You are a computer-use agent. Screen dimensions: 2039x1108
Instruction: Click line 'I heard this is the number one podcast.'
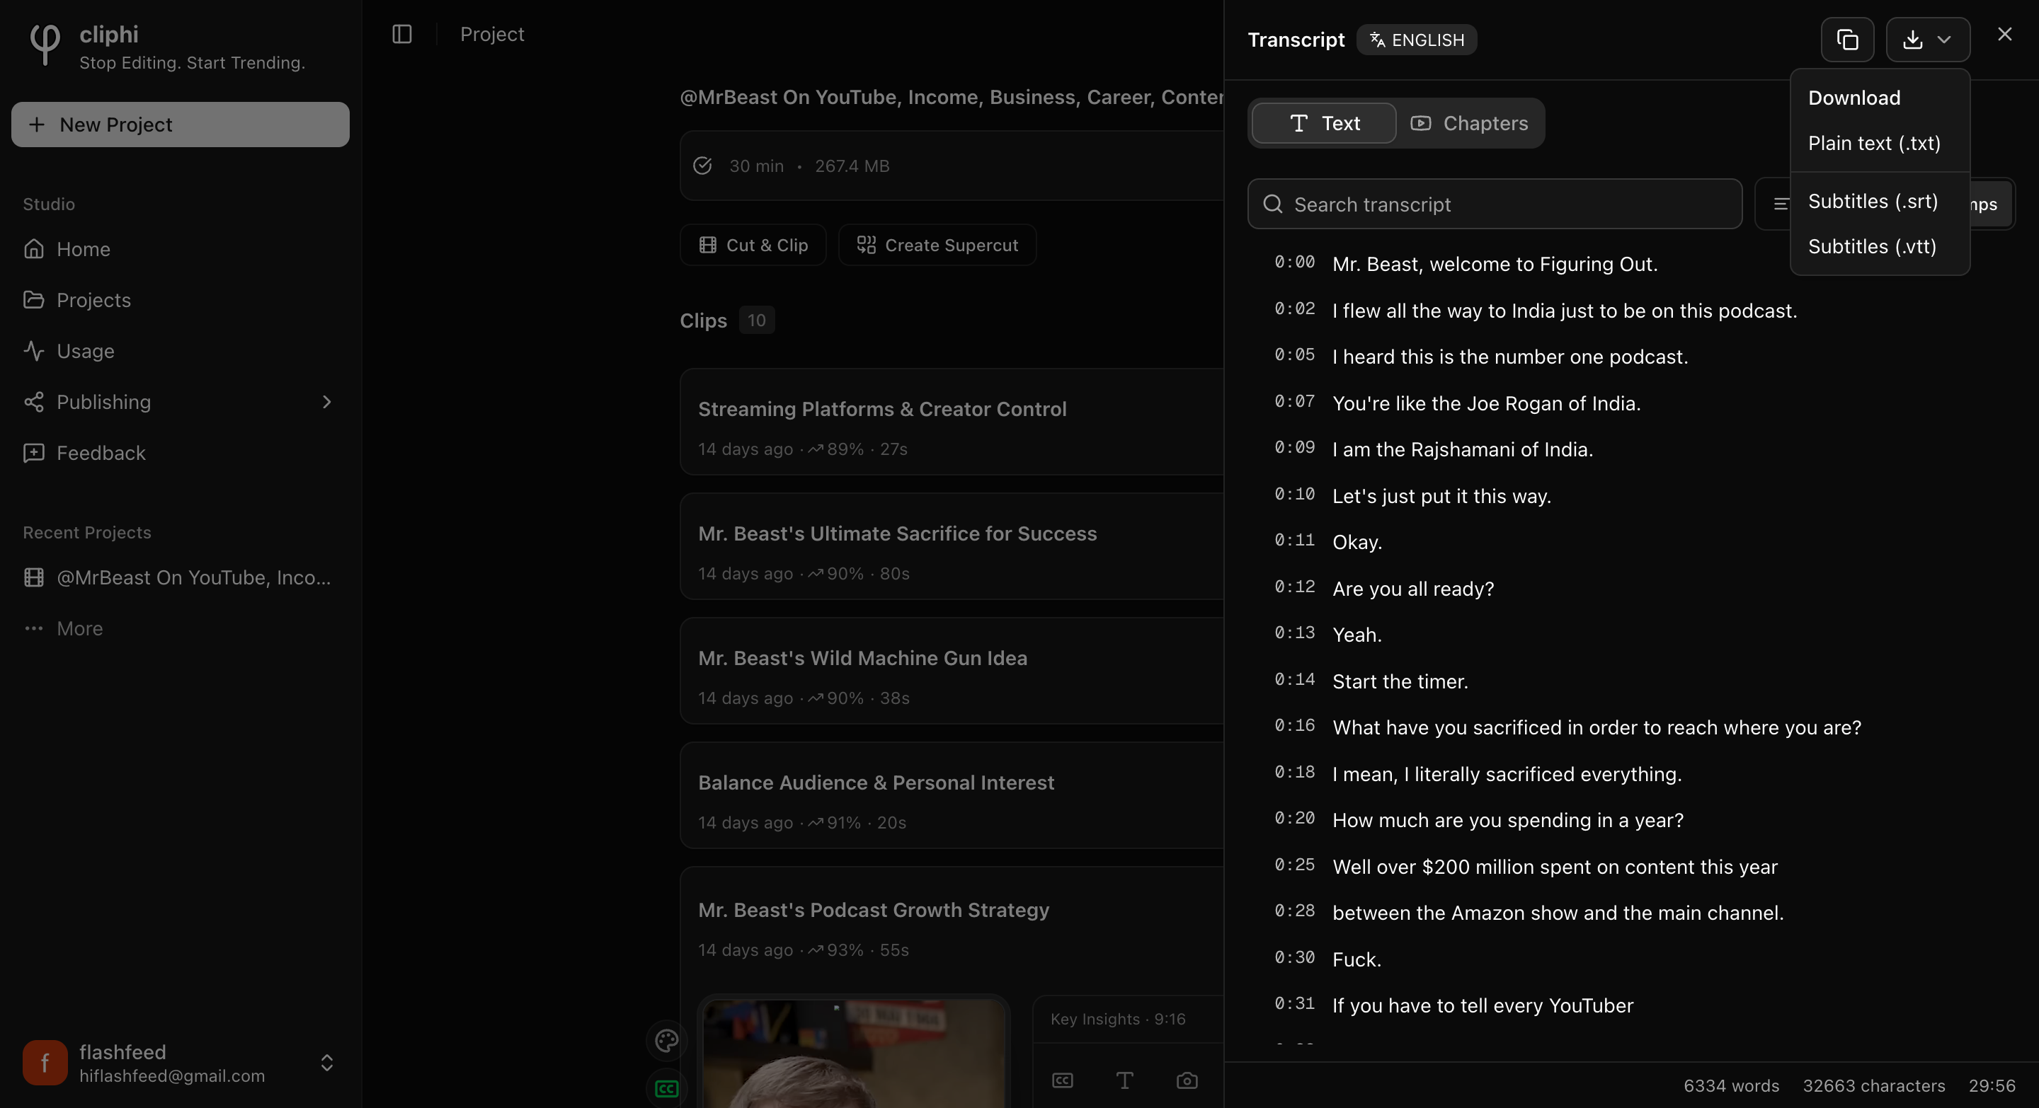(1509, 357)
